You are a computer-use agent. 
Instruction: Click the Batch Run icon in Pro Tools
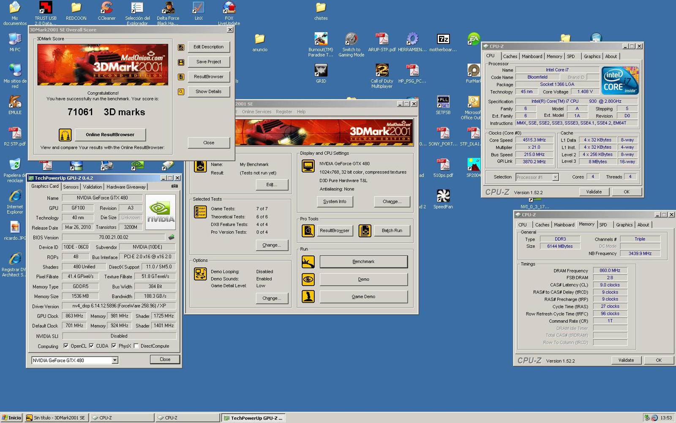[365, 231]
